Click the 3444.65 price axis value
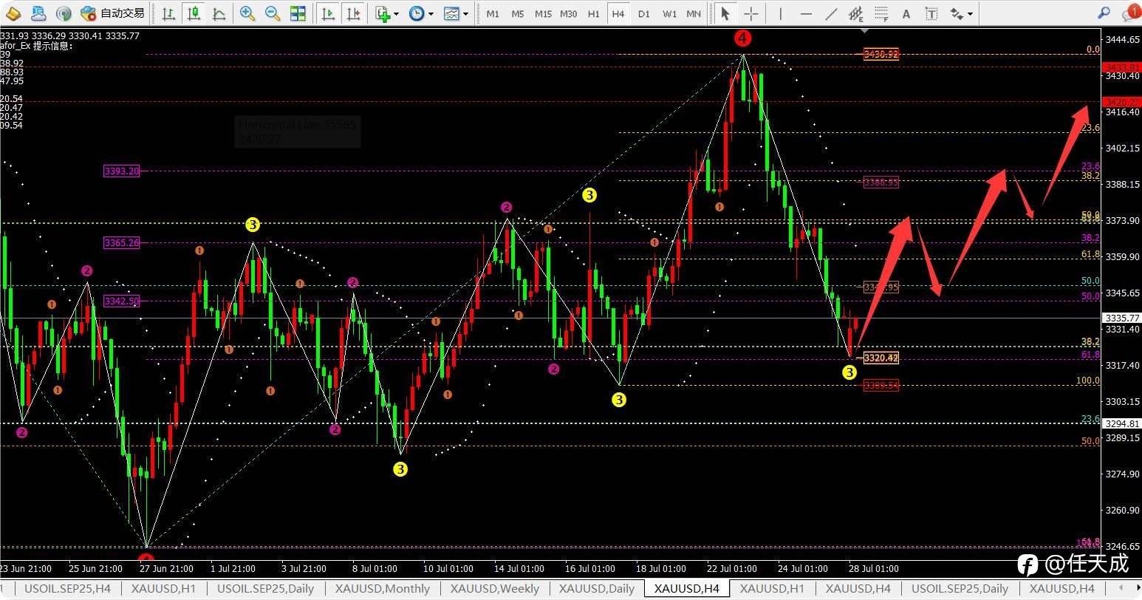This screenshot has height=600, width=1142. tap(1123, 40)
